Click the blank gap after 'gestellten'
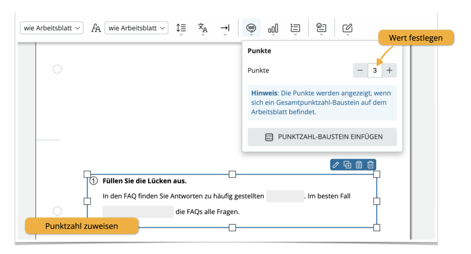The image size is (471, 254). (x=285, y=196)
